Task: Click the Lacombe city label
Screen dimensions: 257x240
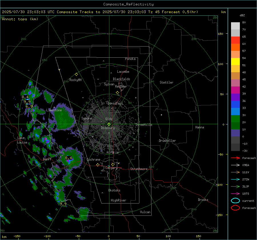Action: tap(123, 72)
